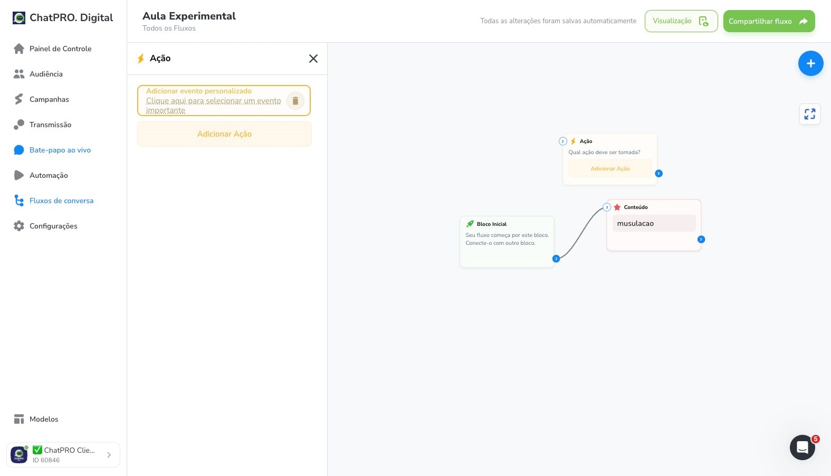Click the Compartilhar fluxo button
This screenshot has height=476, width=831.
(x=769, y=21)
